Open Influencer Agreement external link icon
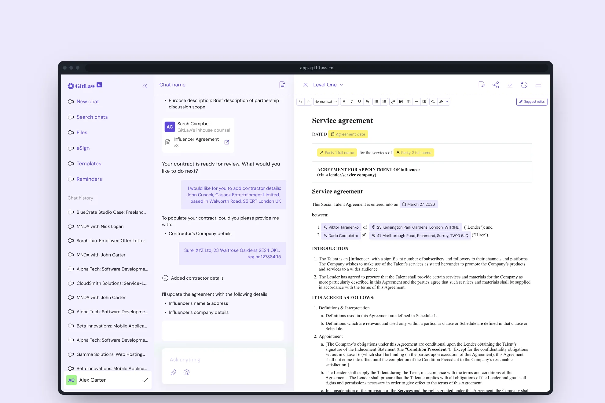 227,142
